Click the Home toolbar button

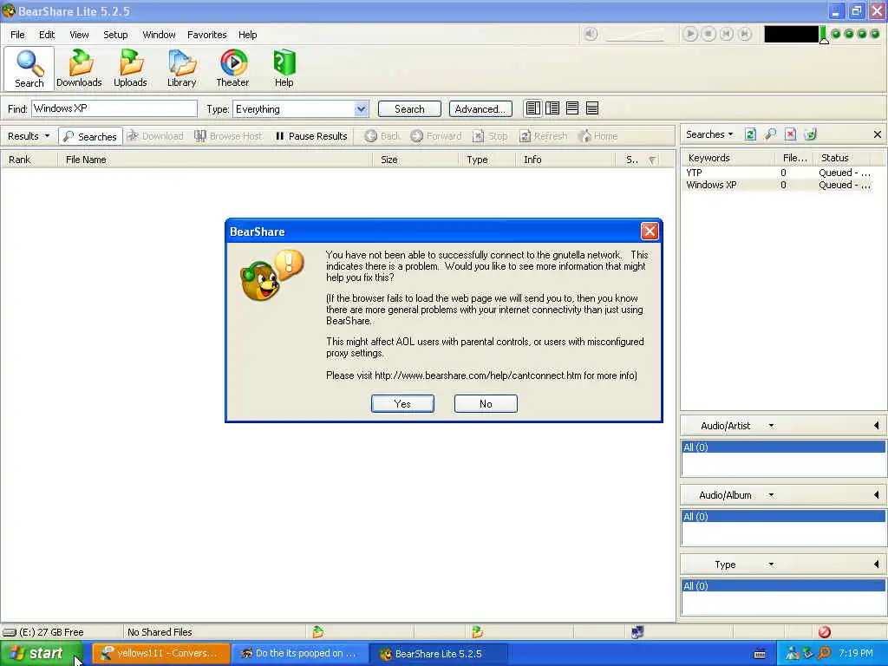click(x=598, y=136)
